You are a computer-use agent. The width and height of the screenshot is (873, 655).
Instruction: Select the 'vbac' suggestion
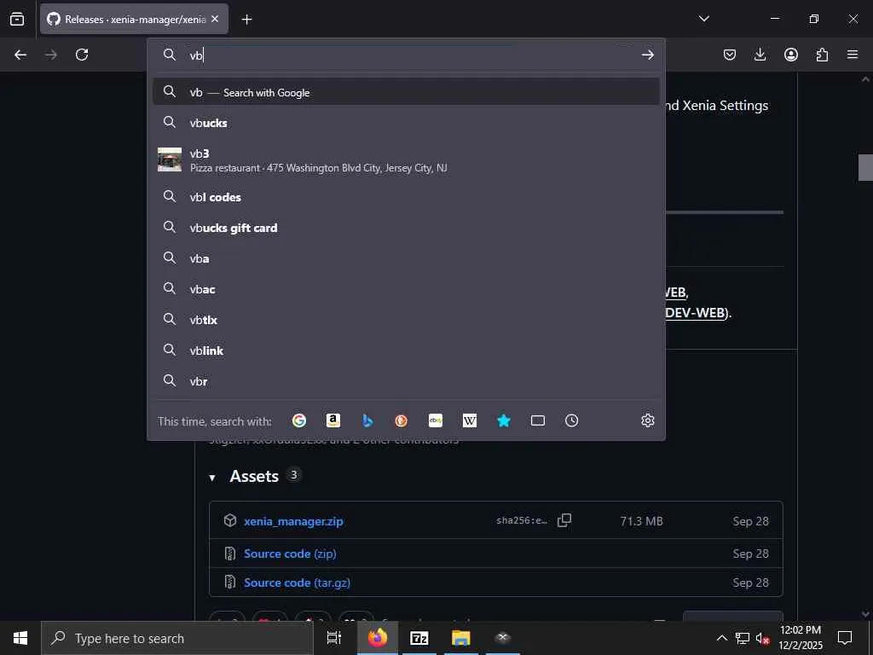407,288
